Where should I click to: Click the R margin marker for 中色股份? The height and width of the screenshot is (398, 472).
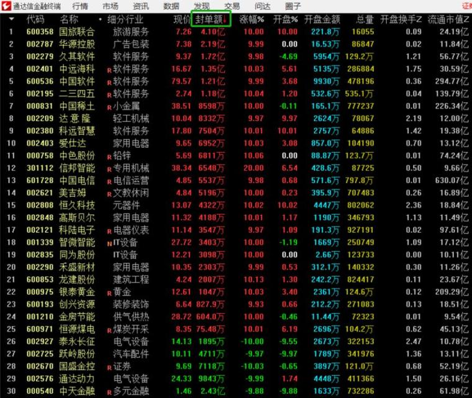pos(109,157)
